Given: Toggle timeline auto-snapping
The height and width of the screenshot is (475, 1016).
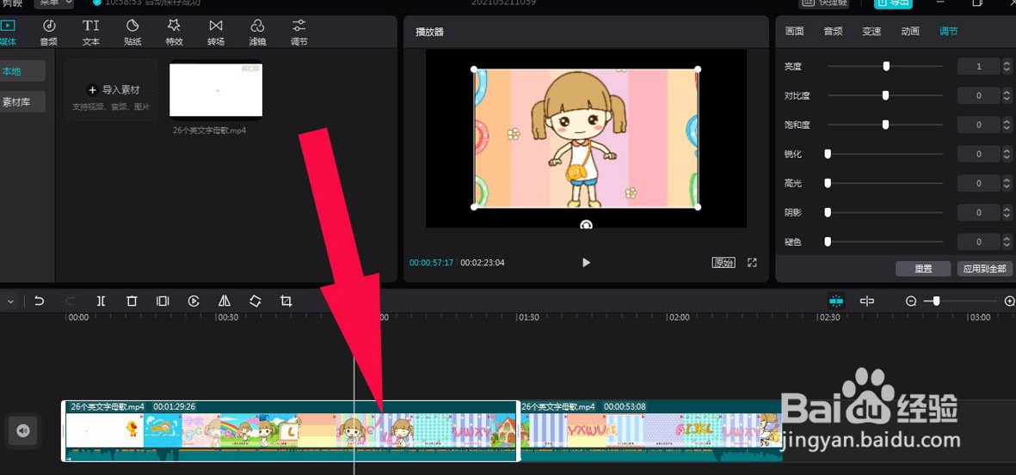Looking at the screenshot, I should [836, 301].
